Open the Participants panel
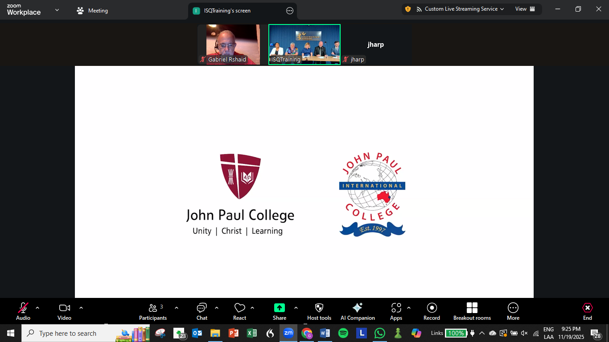The height and width of the screenshot is (342, 609). [153, 311]
